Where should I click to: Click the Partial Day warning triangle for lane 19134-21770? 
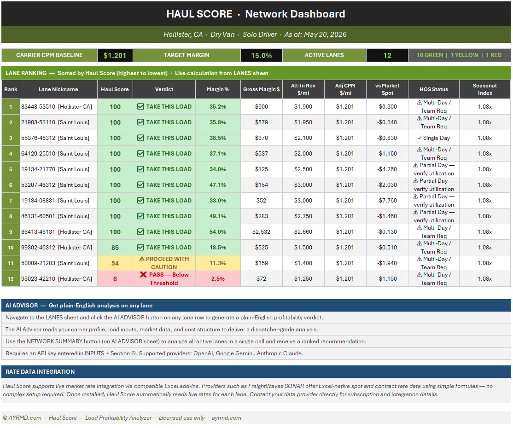click(415, 165)
